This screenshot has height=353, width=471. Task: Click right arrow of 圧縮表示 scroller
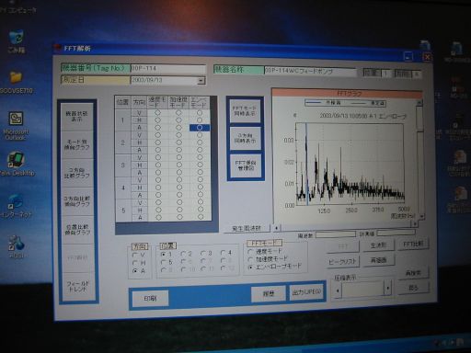pos(388,289)
